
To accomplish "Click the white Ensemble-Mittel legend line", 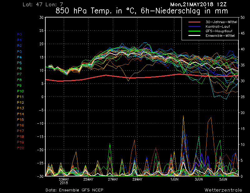I will pyautogui.click(x=194, y=36).
